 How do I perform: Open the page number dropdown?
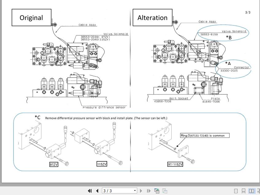click(x=134, y=191)
